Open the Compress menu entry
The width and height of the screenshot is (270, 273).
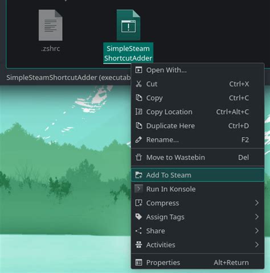click(198, 203)
